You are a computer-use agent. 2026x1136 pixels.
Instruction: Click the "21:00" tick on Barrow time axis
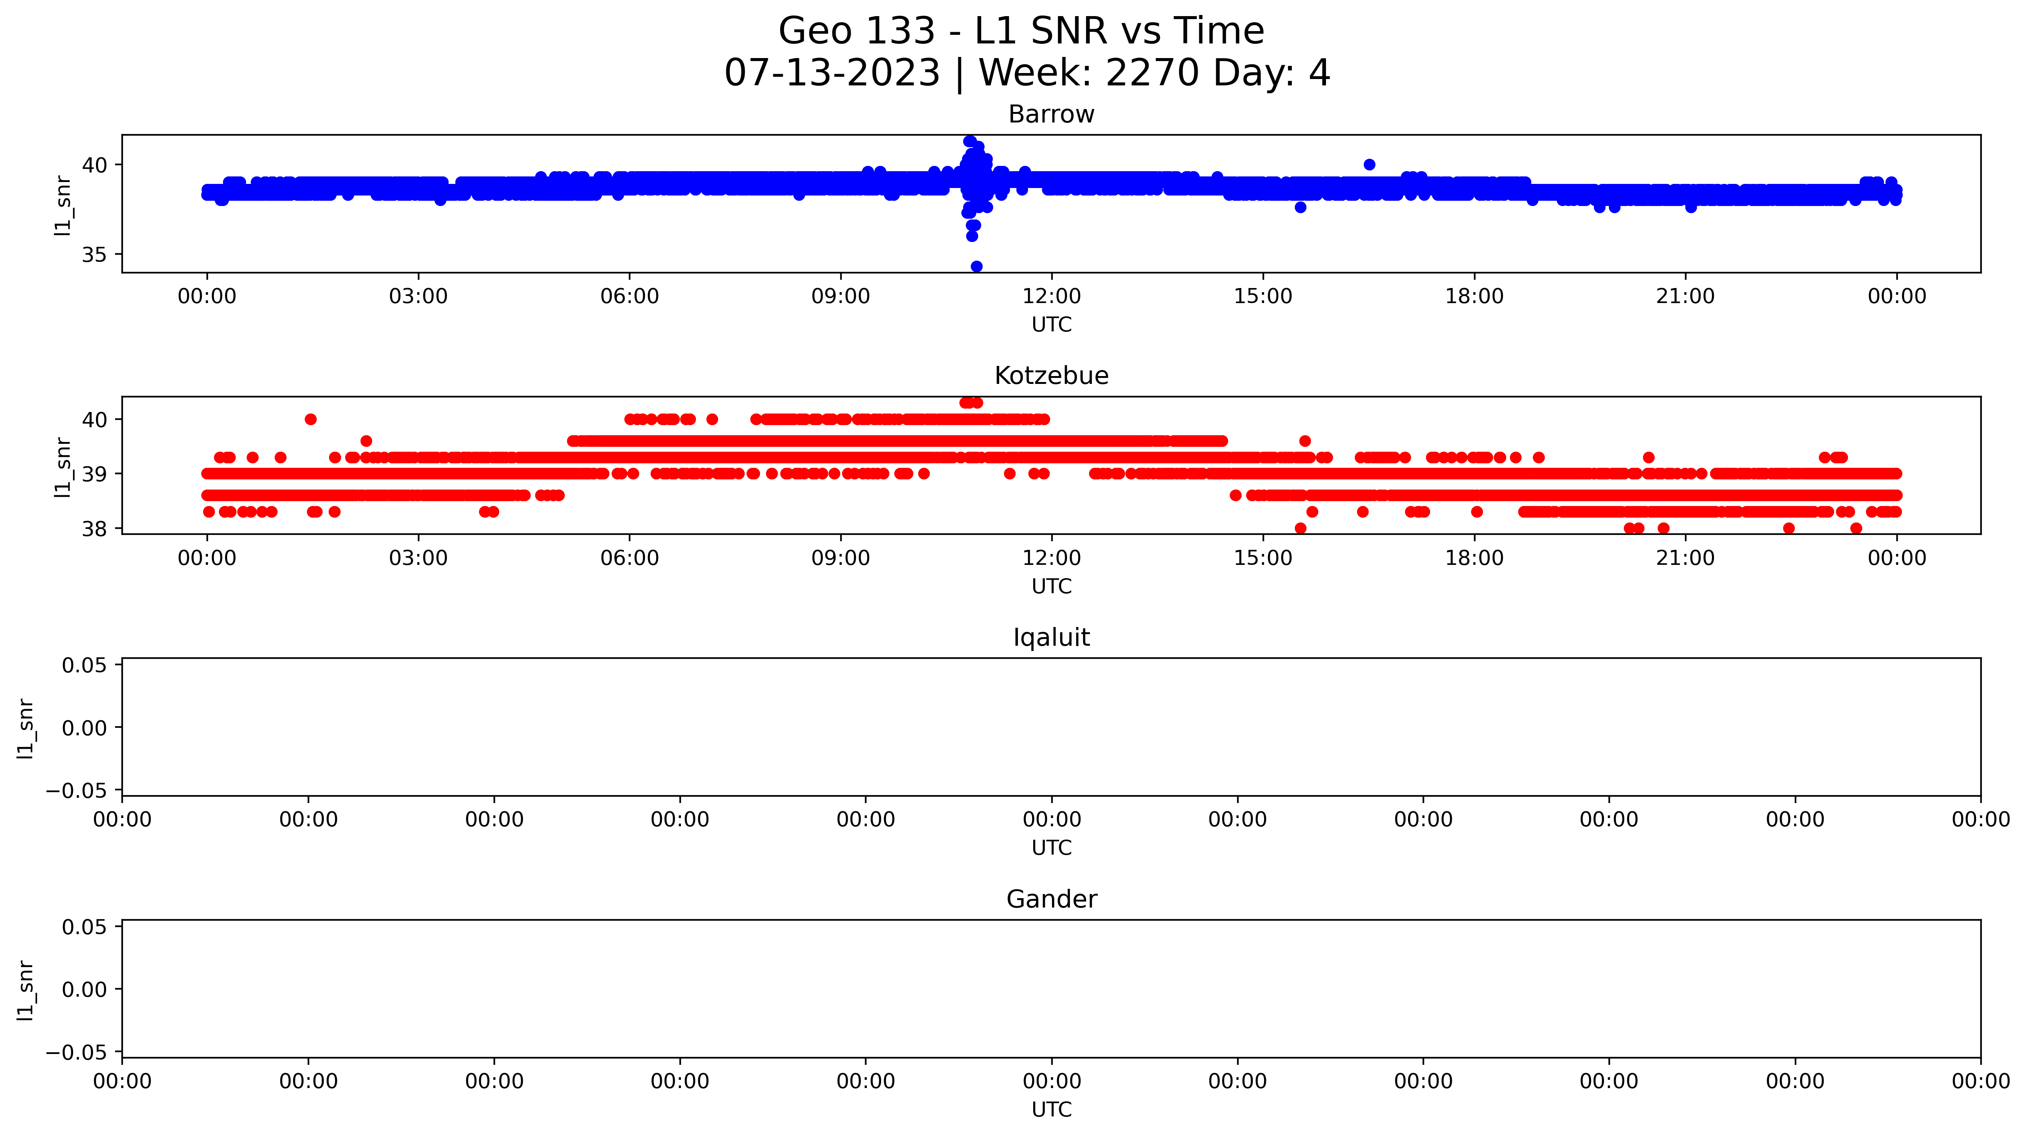pos(1685,296)
